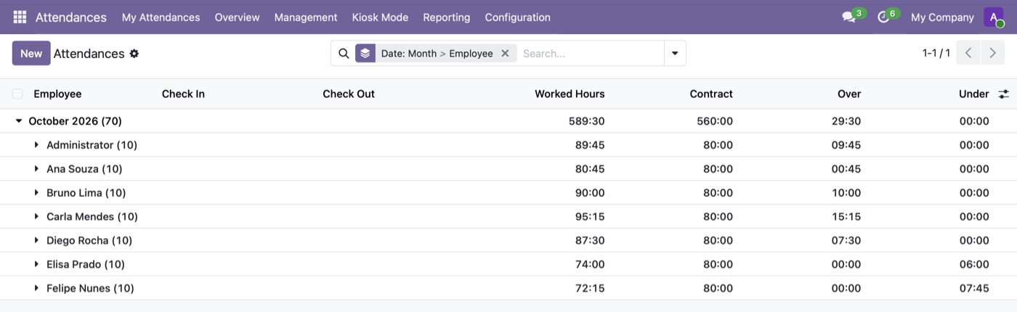Open the user avatar menu
Image resolution: width=1017 pixels, height=312 pixels.
[x=994, y=17]
